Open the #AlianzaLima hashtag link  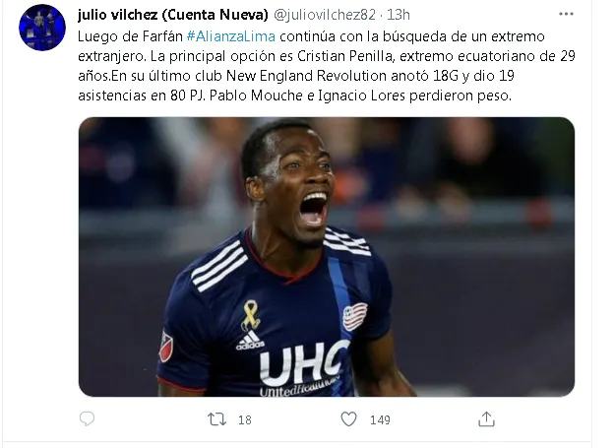[231, 36]
